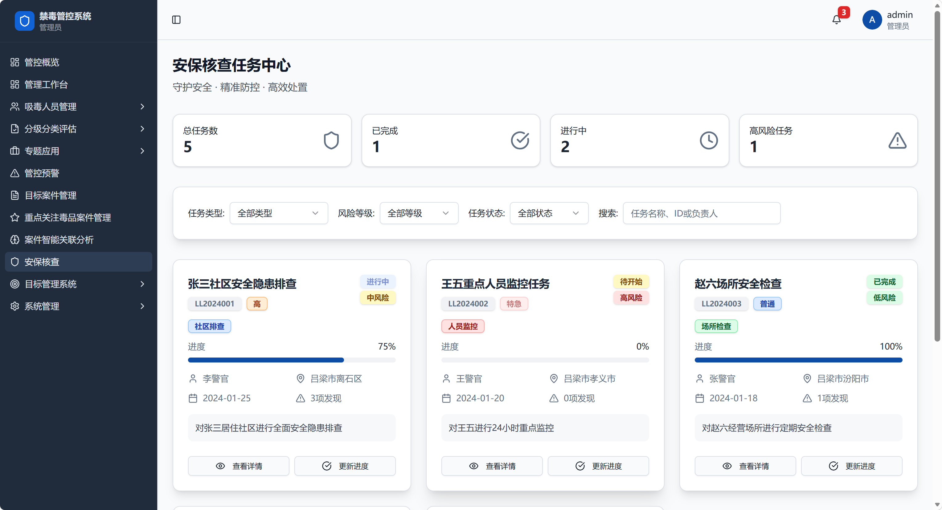View details of 赵六场所安全检查
The height and width of the screenshot is (510, 942).
coord(745,466)
